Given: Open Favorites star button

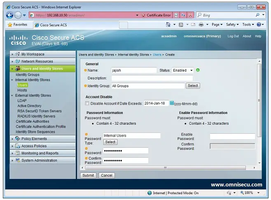Looking at the screenshot, I should coord(18,25).
